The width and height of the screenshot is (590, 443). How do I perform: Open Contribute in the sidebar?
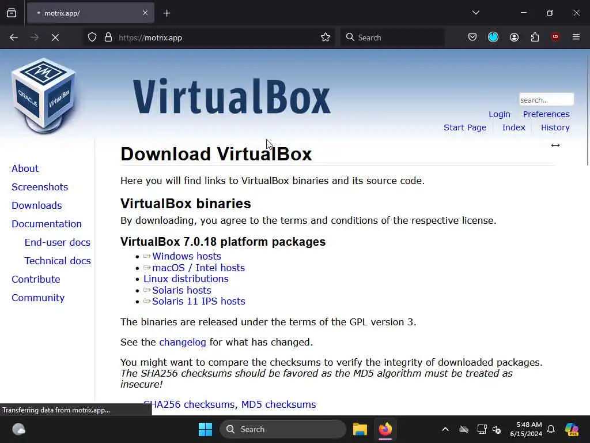pos(36,279)
